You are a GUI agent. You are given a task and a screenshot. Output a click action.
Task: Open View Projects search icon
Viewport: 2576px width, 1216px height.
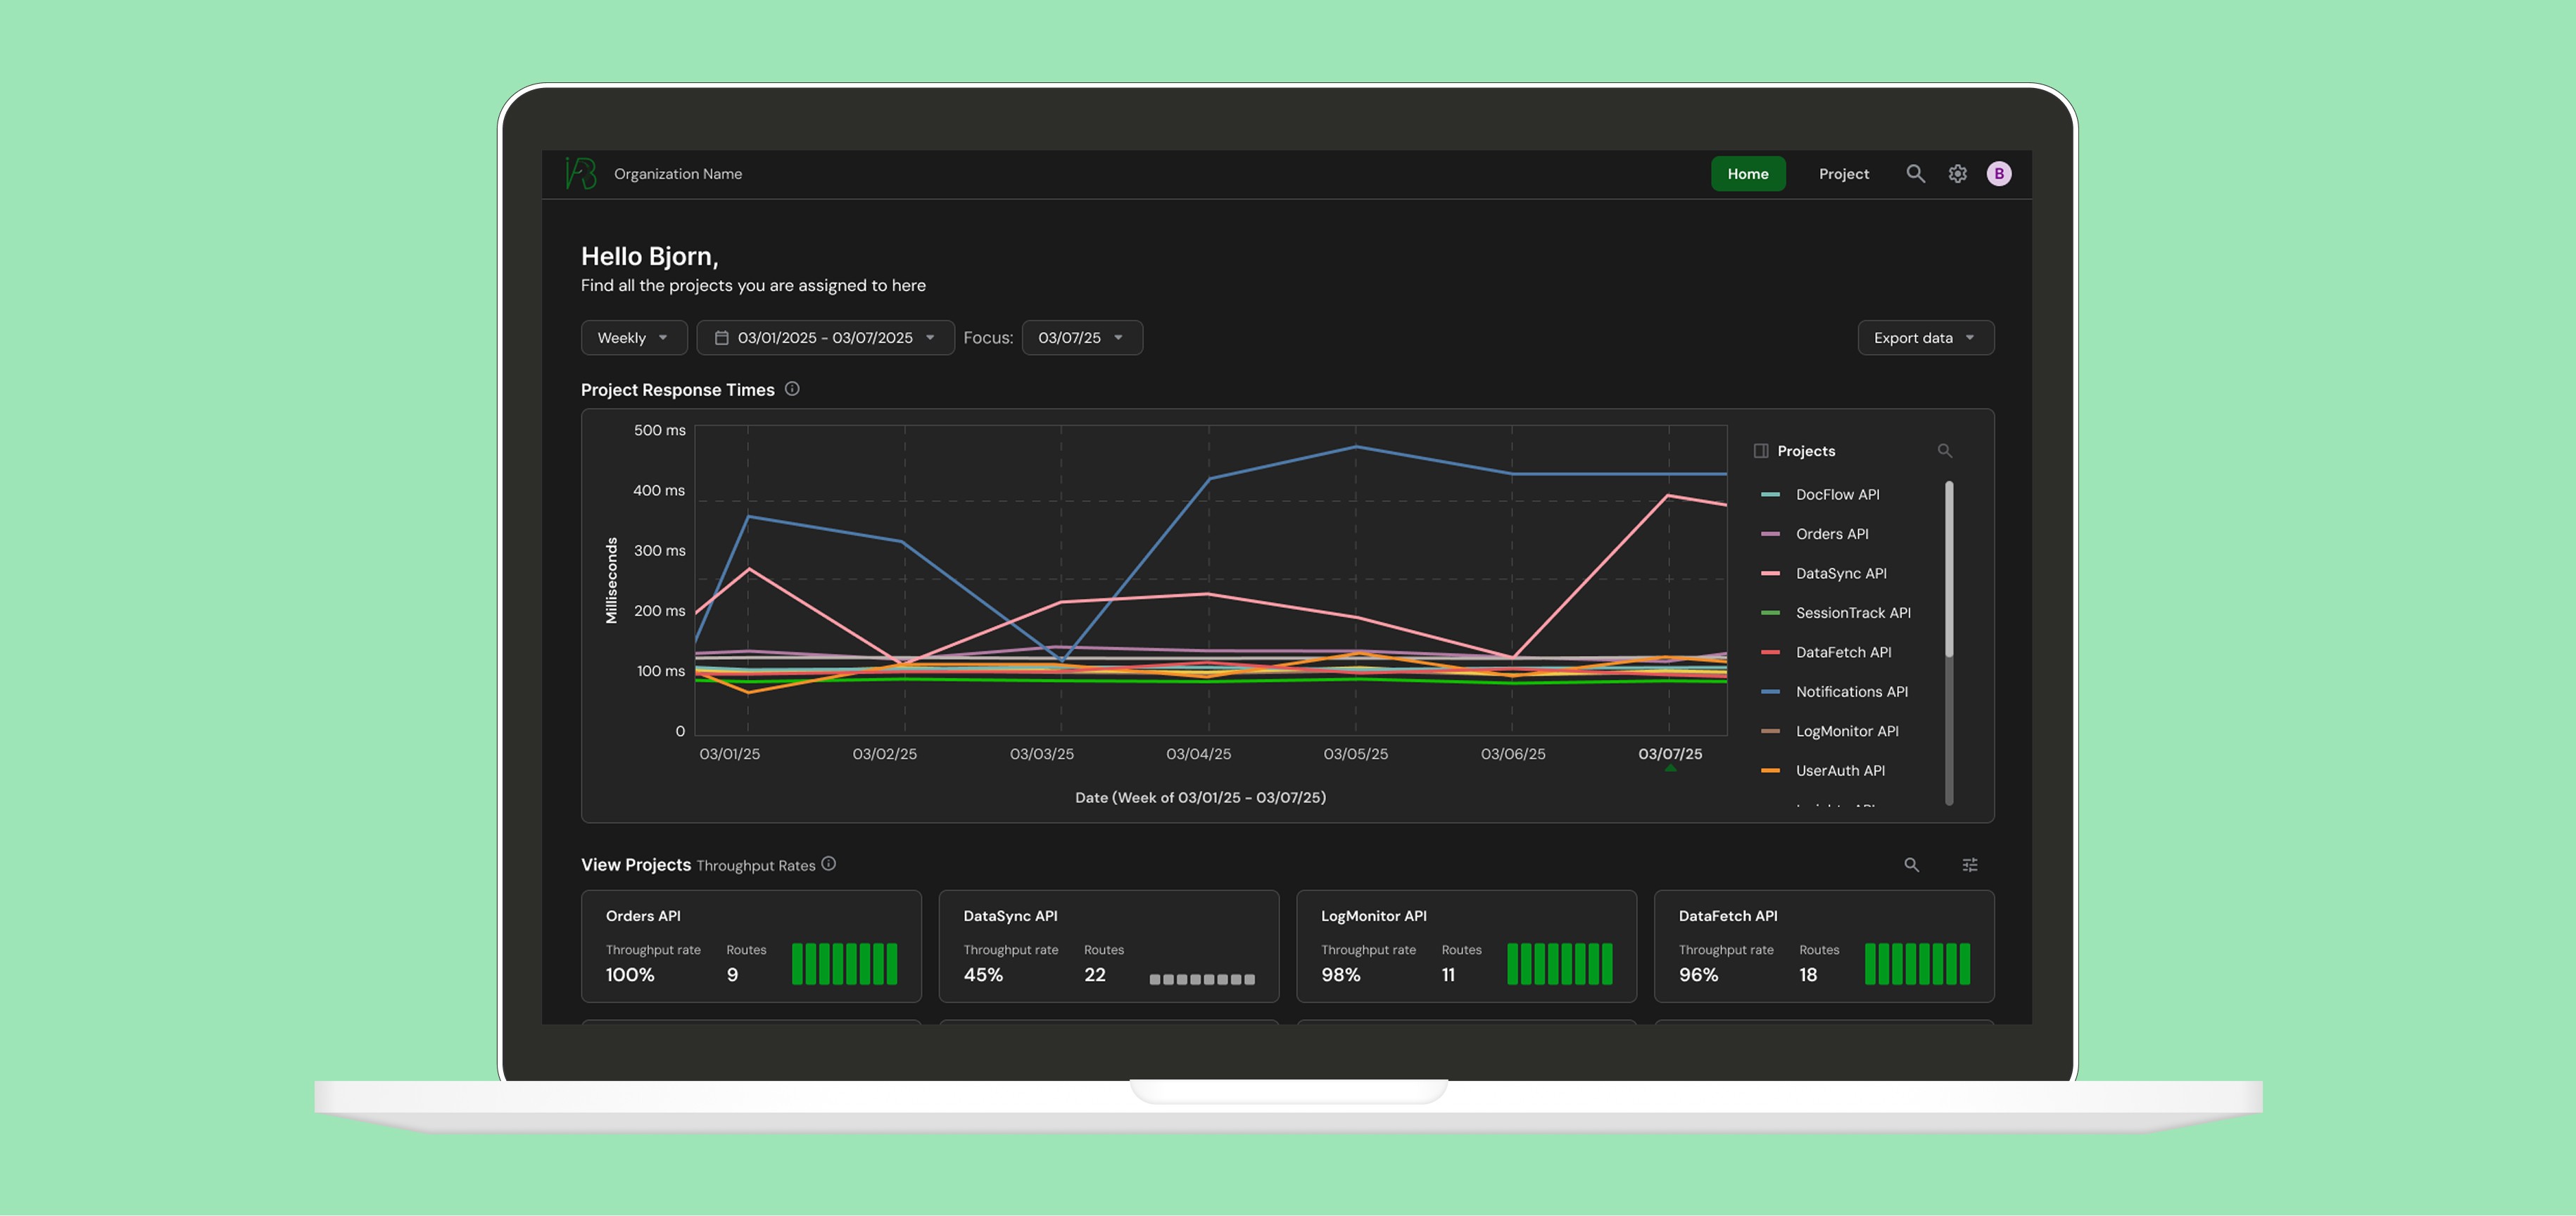(x=1911, y=865)
